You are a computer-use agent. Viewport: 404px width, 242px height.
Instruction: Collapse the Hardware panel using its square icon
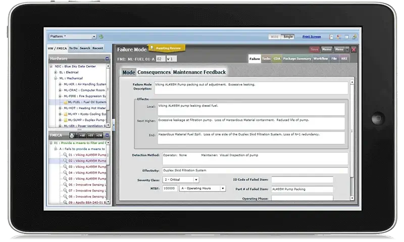pos(107,59)
